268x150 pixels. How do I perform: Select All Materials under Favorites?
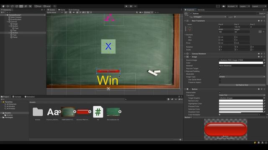pos(11,104)
